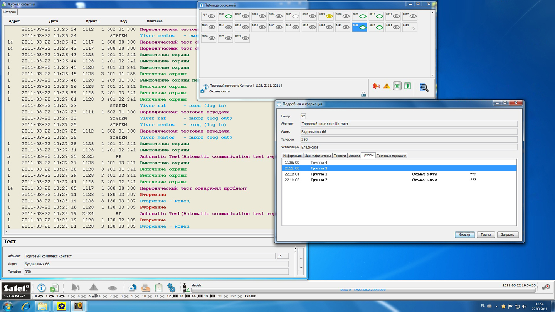Click the up stepper arrow beside Тест panel
The width and height of the screenshot is (555, 312).
[x=301, y=258]
